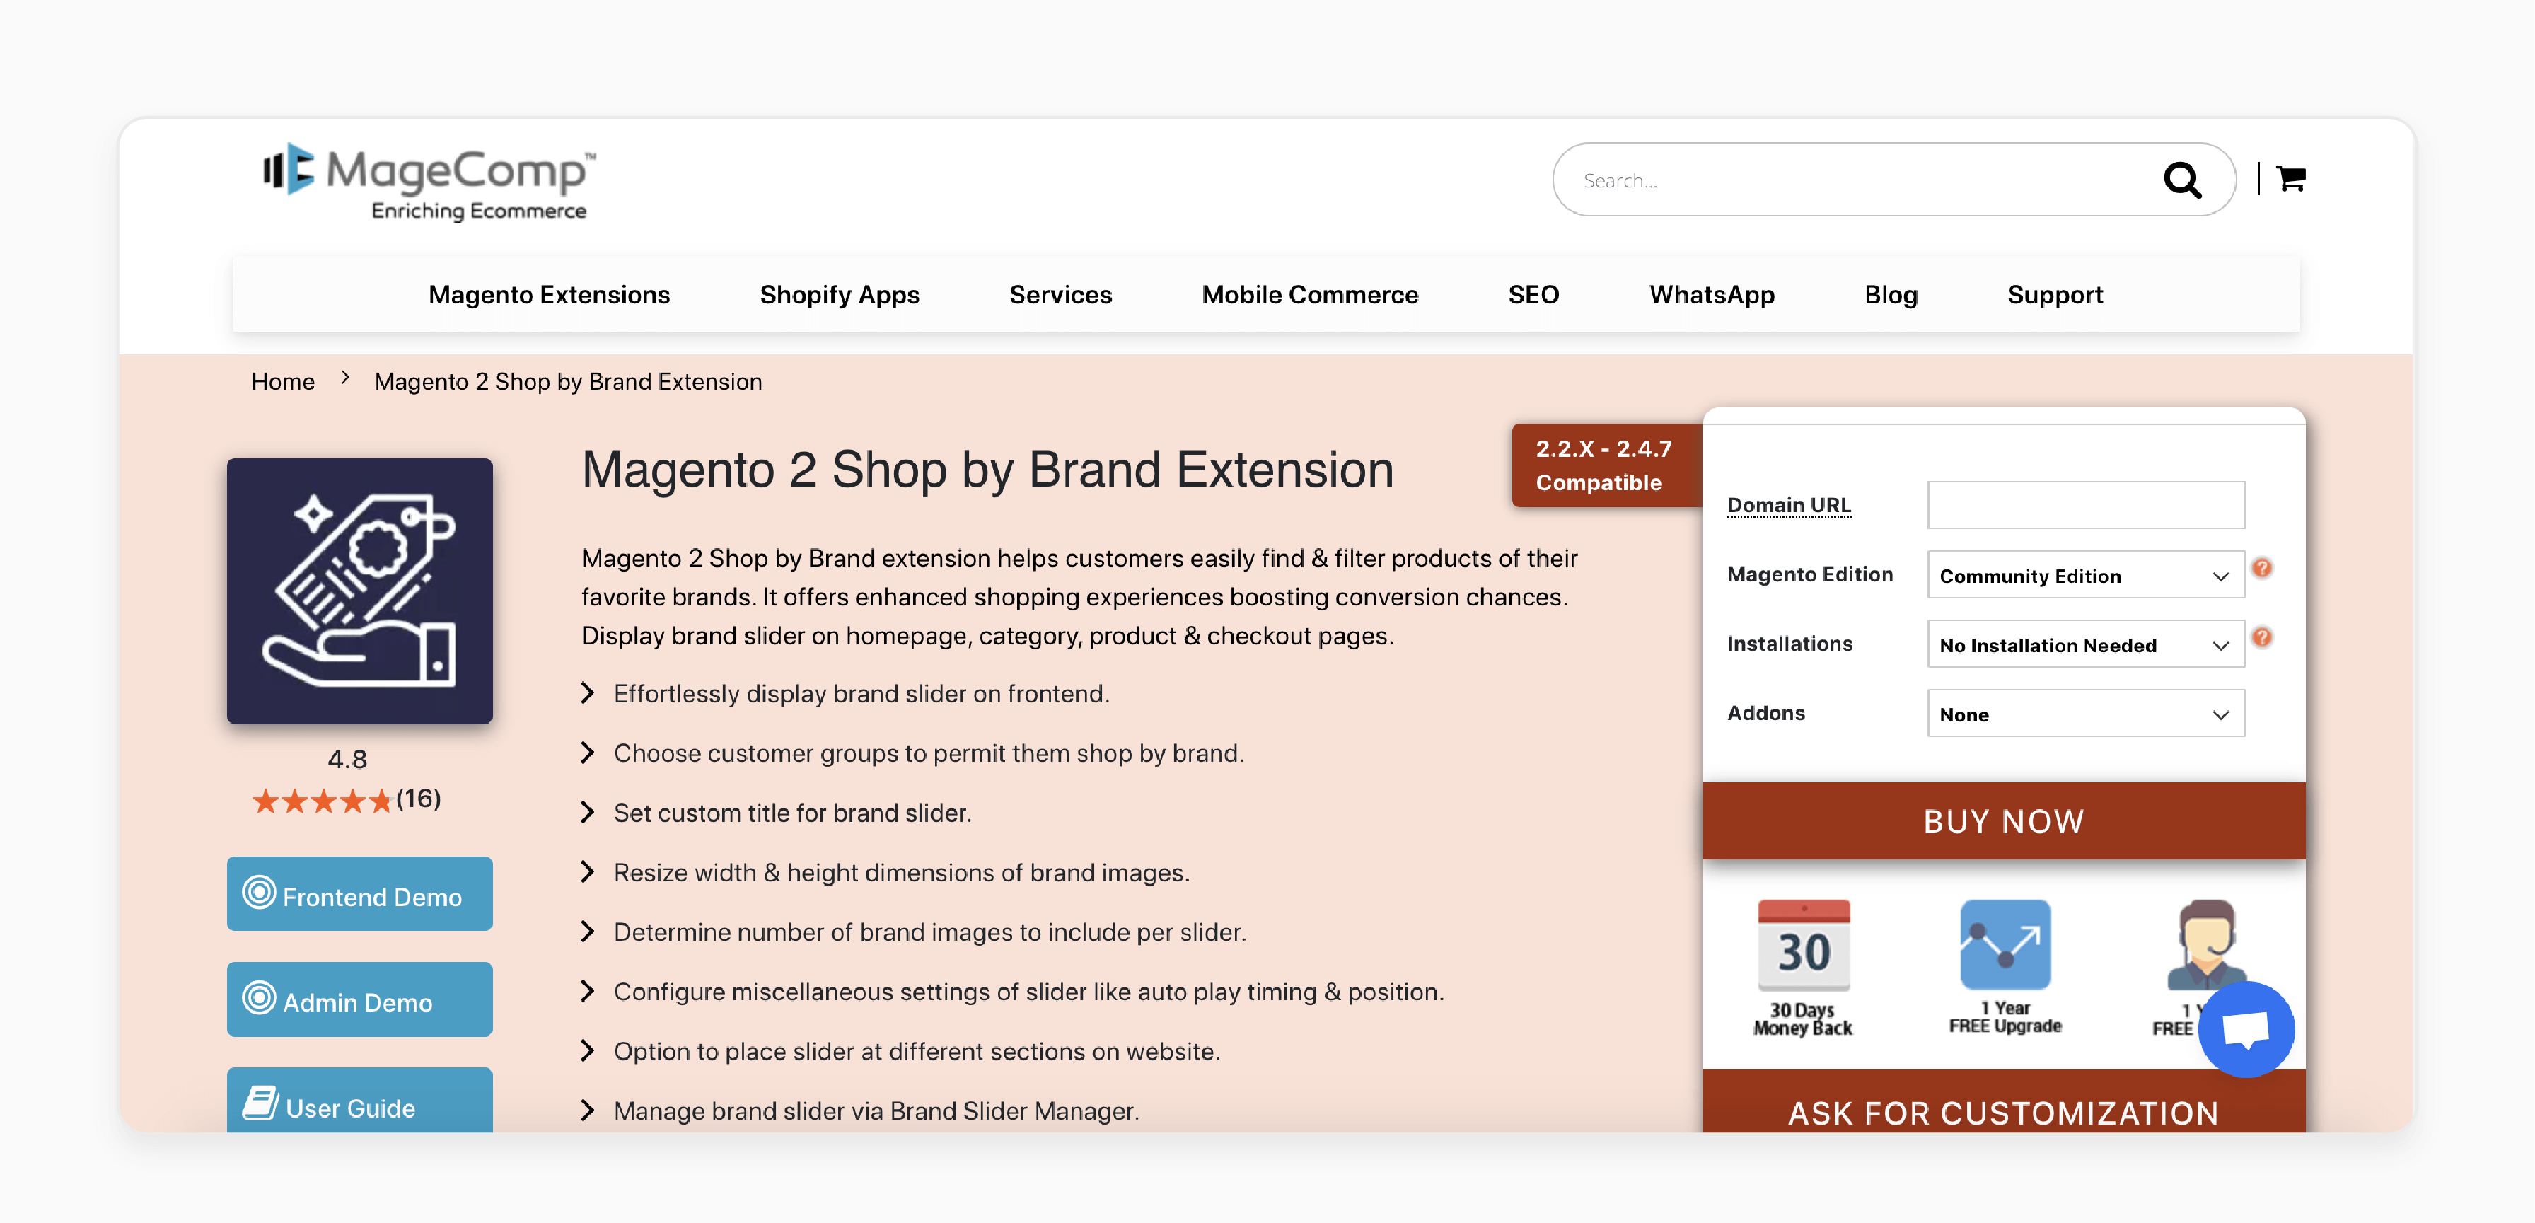Click the Frontend Demo target icon
The width and height of the screenshot is (2535, 1223).
pos(259,891)
